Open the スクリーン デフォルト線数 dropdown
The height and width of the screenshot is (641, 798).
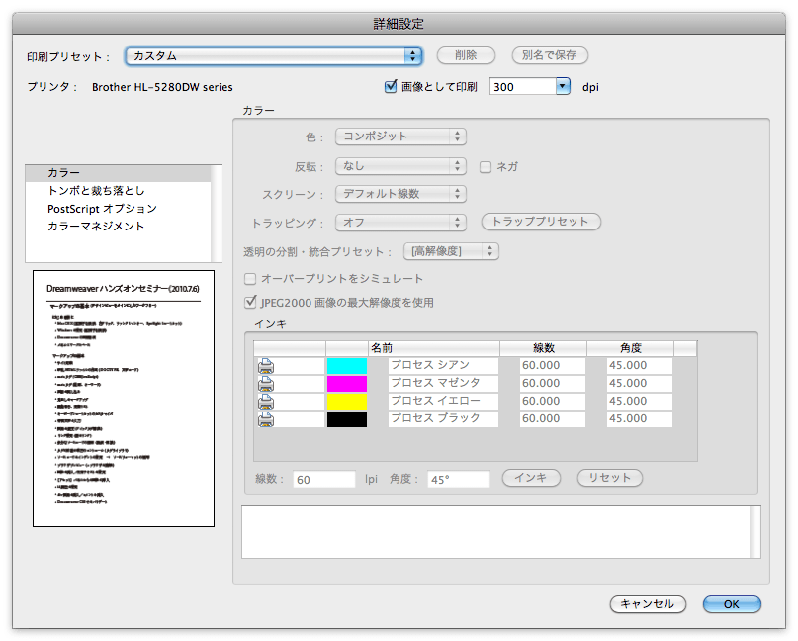point(400,194)
